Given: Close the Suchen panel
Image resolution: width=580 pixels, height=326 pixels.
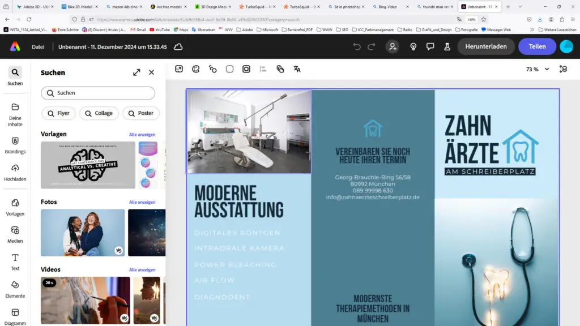Looking at the screenshot, I should coord(151,72).
